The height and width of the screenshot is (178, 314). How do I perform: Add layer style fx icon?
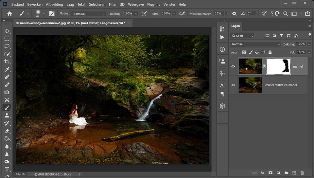[262, 173]
